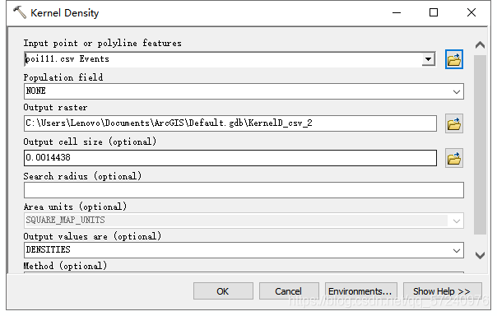
Task: Browse for input point features folder icon
Action: [x=454, y=59]
